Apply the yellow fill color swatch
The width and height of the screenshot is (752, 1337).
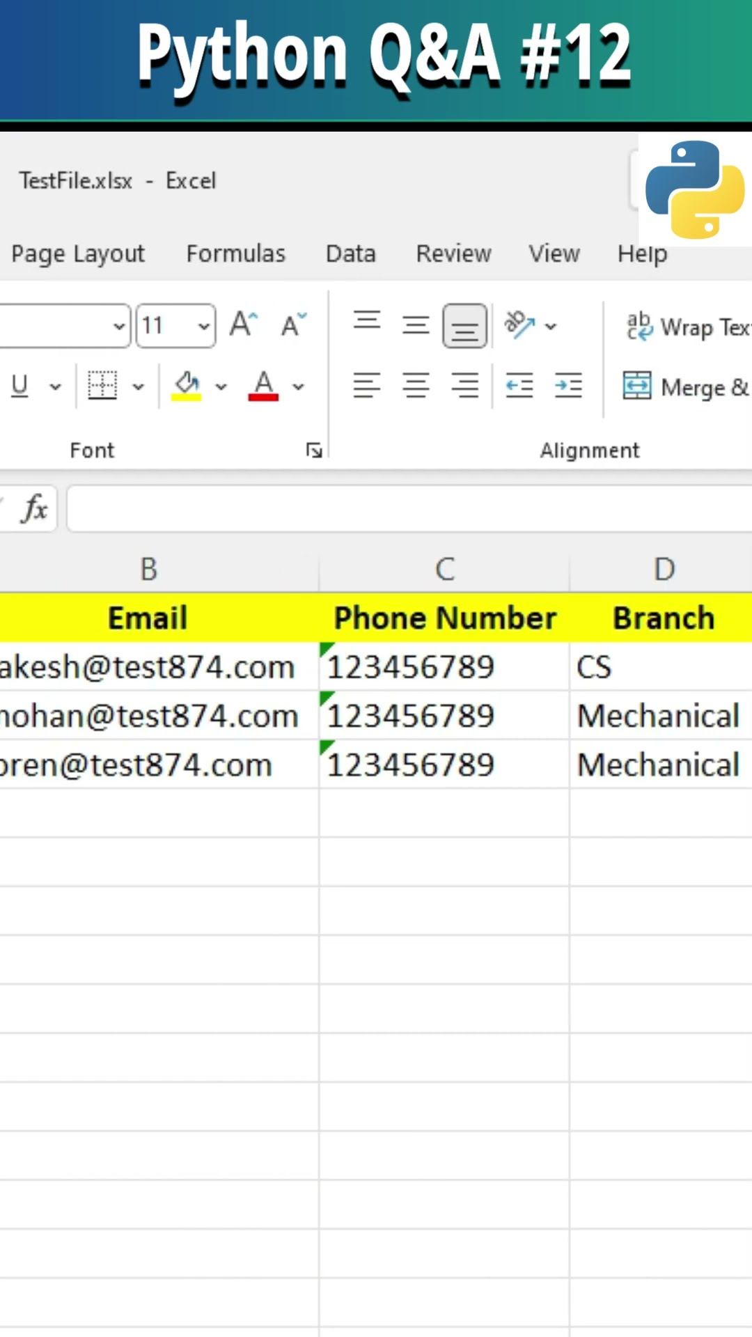(x=187, y=385)
